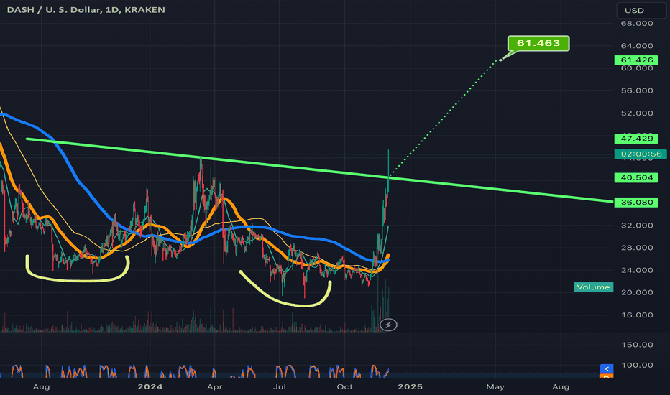Click the 36.080 trendline price label

(x=636, y=203)
